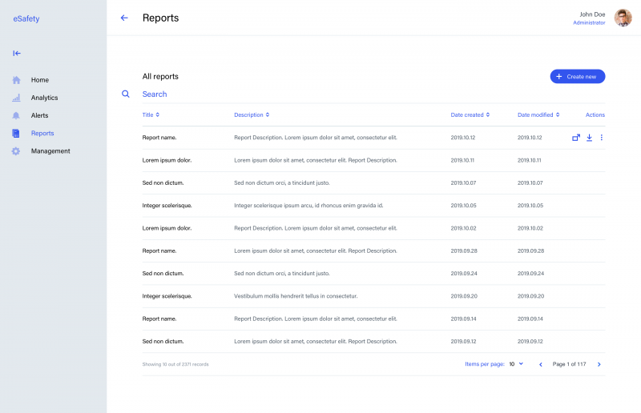Click the Create new button

(x=577, y=76)
